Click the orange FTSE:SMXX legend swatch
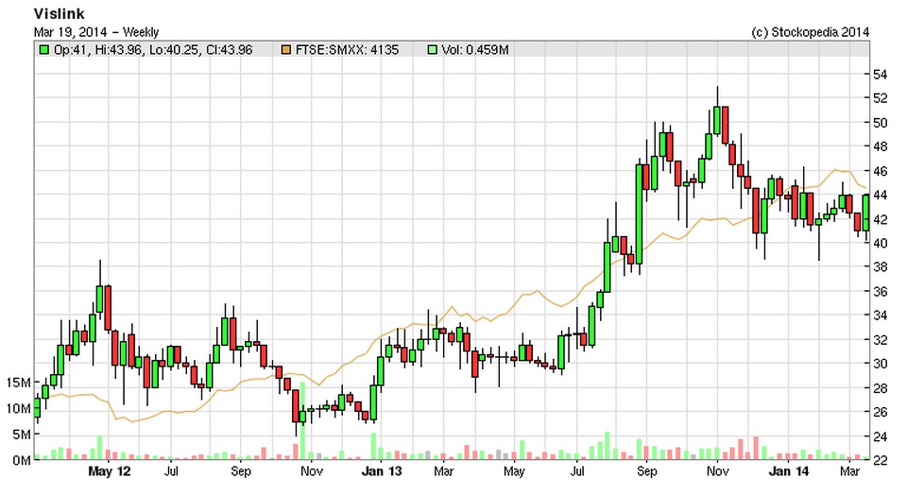Screen dimensions: 907x495 pyautogui.click(x=285, y=50)
